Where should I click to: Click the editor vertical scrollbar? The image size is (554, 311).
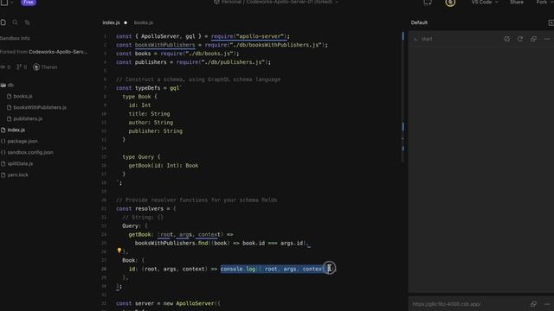point(403,97)
